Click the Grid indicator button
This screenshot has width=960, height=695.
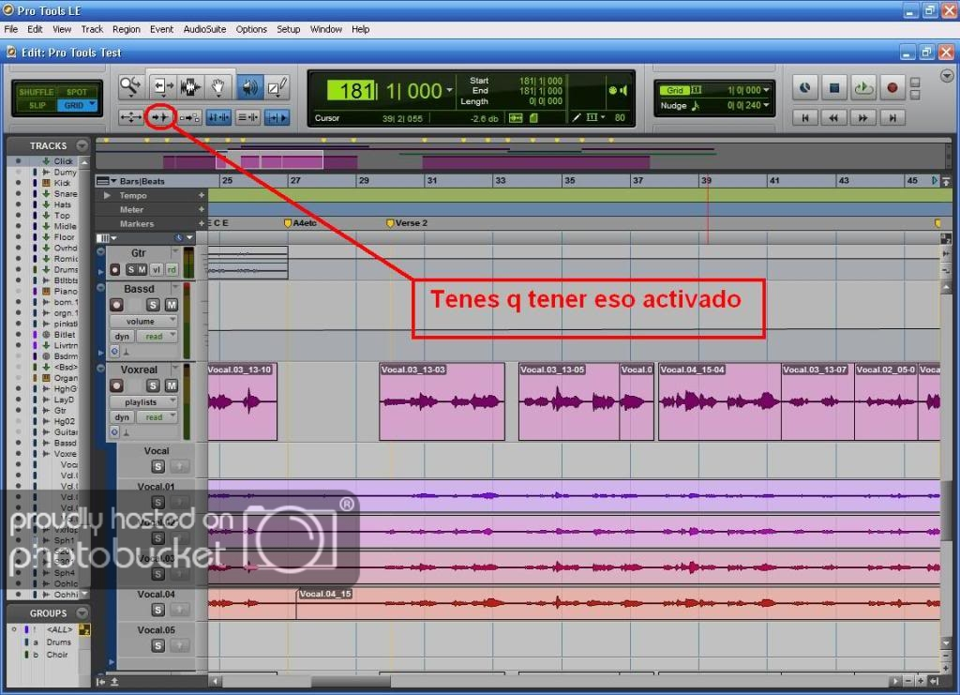[675, 90]
